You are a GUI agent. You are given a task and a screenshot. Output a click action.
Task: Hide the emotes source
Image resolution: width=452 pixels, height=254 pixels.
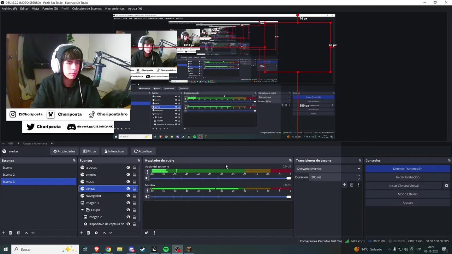pyautogui.click(x=128, y=175)
